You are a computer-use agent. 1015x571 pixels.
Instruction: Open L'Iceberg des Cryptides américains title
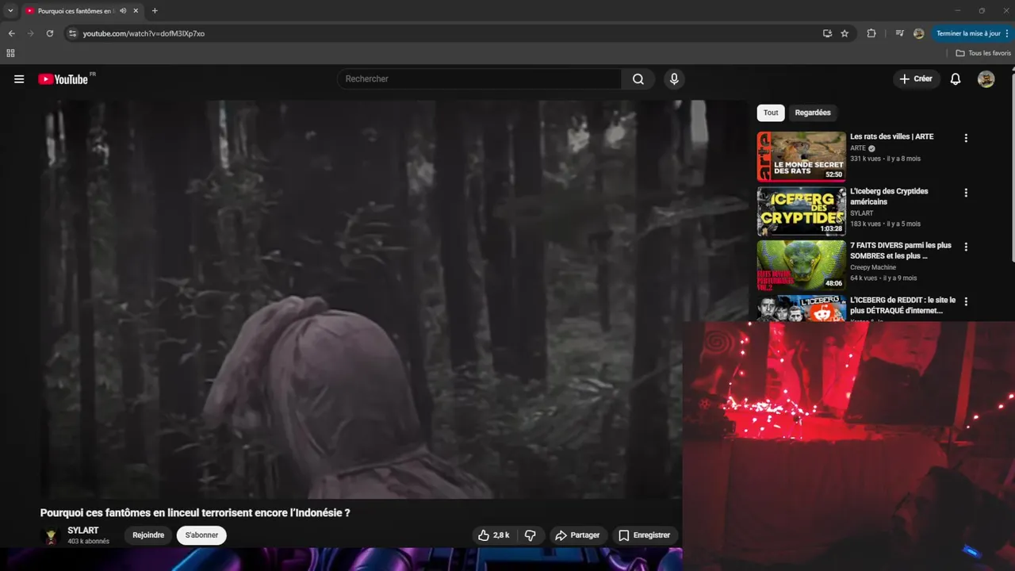(889, 197)
